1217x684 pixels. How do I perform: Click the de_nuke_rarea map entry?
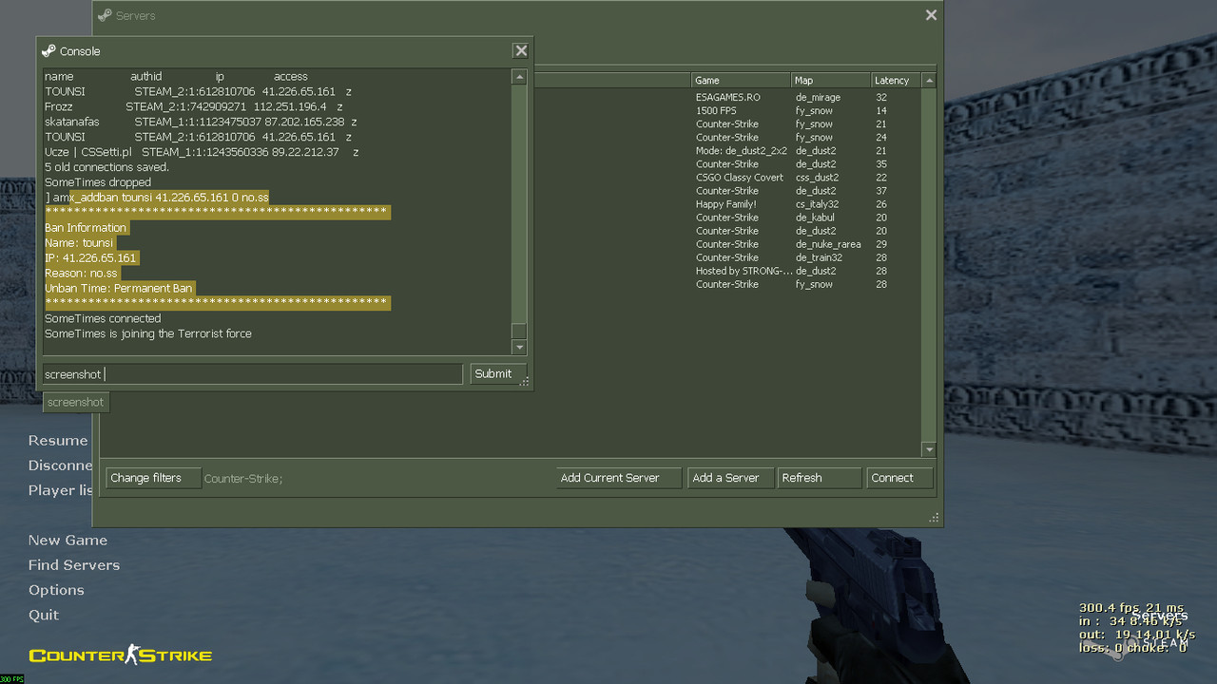click(828, 244)
